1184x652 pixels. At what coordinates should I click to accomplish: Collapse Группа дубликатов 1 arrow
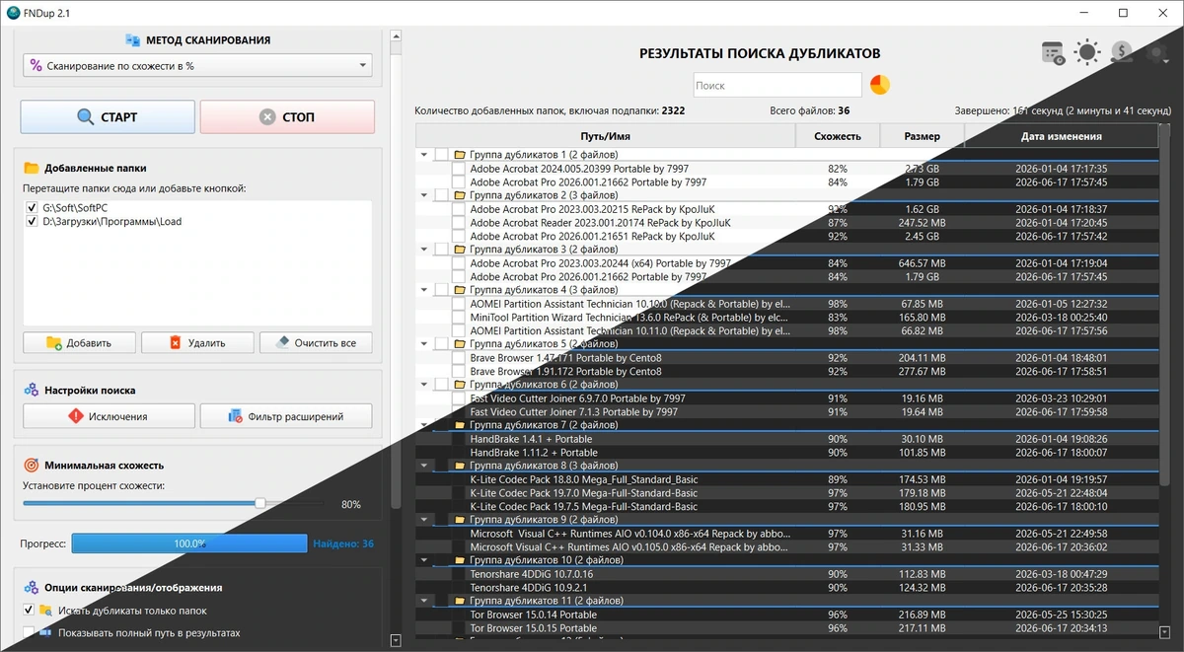point(424,155)
